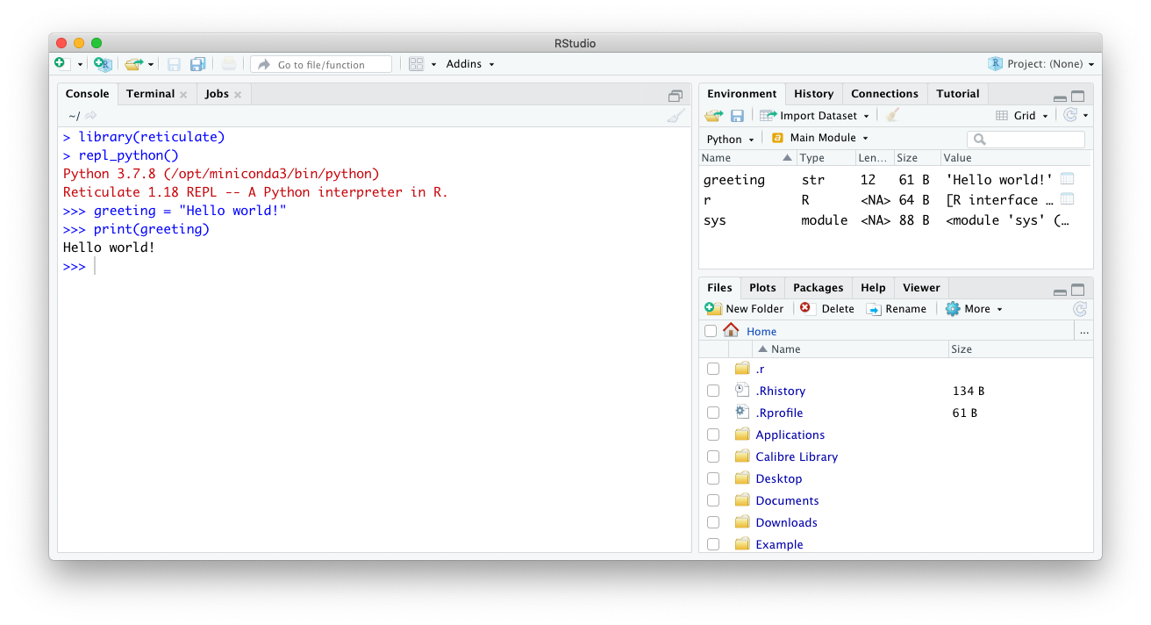
Task: Check the .Rprofile file checkbox
Action: [x=713, y=413]
